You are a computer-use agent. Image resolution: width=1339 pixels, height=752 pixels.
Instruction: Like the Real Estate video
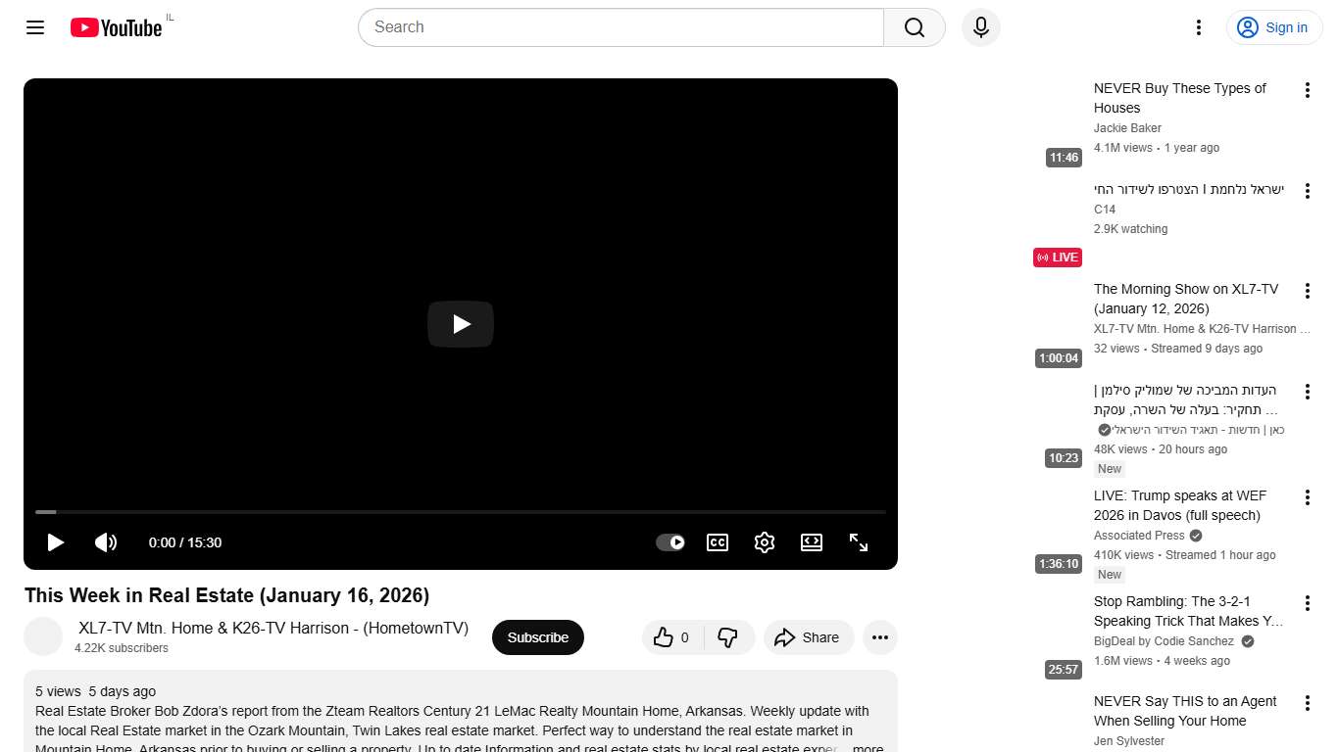tap(671, 637)
